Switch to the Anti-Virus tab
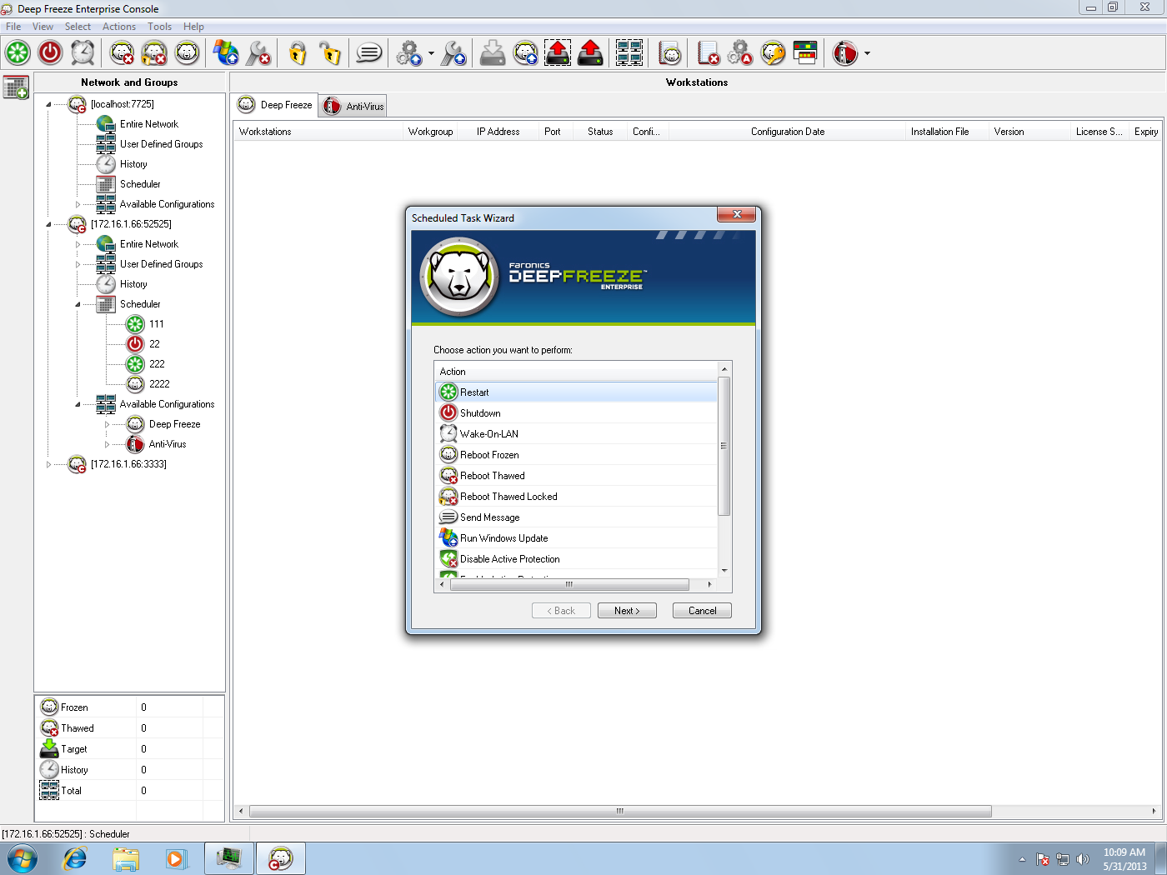This screenshot has width=1167, height=875. [x=354, y=106]
